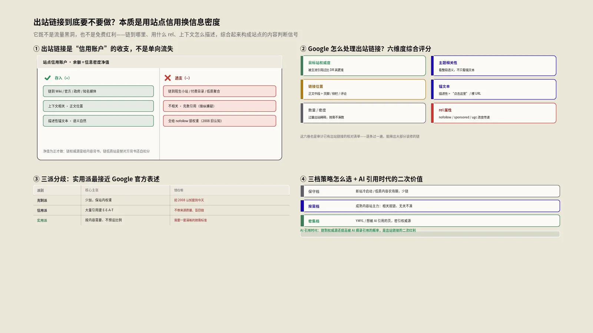The image size is (593, 333).
Task: Click the rel 属性 red-bordered card
Action: 493,113
